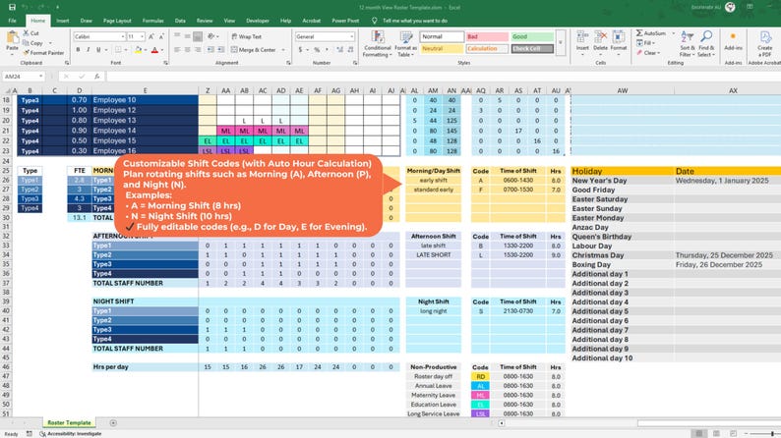Open the Add-ins button

tap(733, 41)
